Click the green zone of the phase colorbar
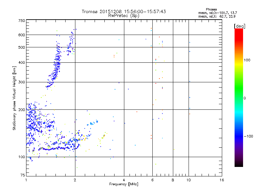 point(239,88)
